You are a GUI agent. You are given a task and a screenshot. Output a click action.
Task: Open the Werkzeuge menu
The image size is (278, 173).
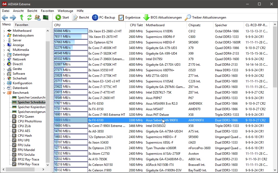(65, 11)
